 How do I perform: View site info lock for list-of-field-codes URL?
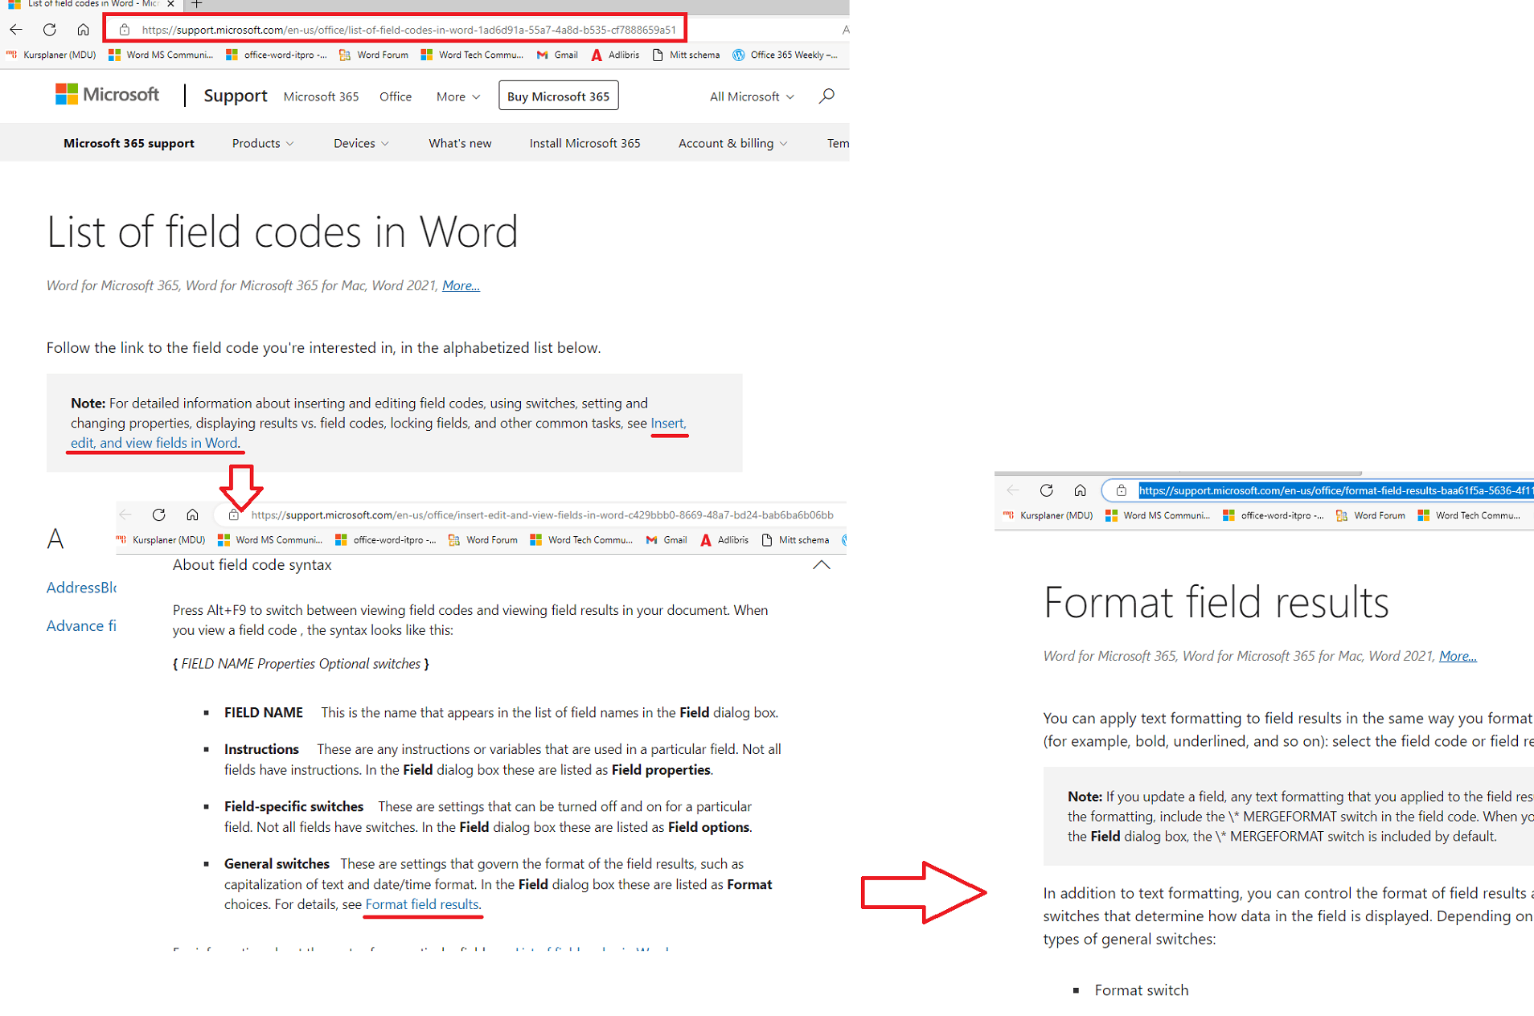(125, 30)
